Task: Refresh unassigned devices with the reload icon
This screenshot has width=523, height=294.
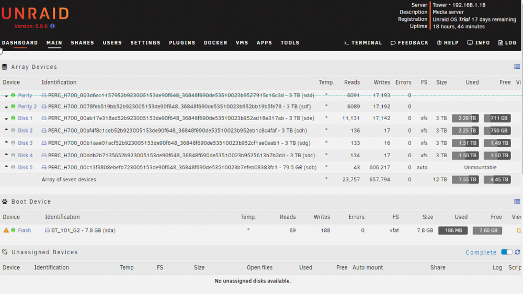Action: tap(517, 252)
